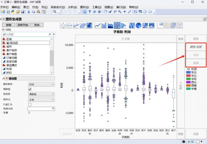Expand the 变量 disclosure triangle
This screenshot has width=207, height=144.
tap(29, 113)
